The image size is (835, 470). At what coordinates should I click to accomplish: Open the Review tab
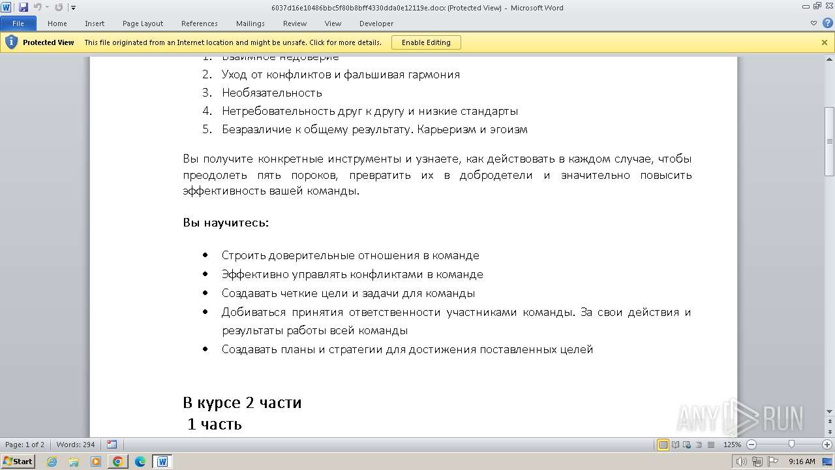[295, 23]
